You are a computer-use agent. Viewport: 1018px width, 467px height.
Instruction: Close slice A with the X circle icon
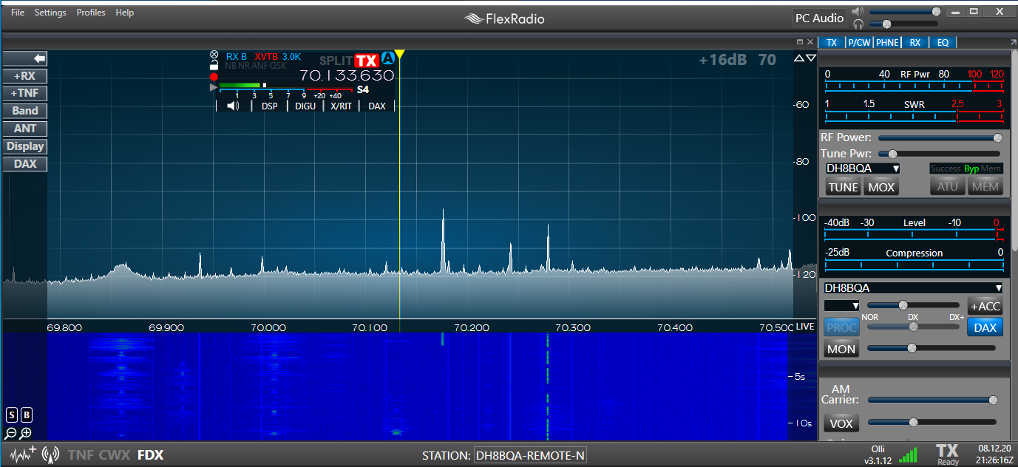pos(214,55)
